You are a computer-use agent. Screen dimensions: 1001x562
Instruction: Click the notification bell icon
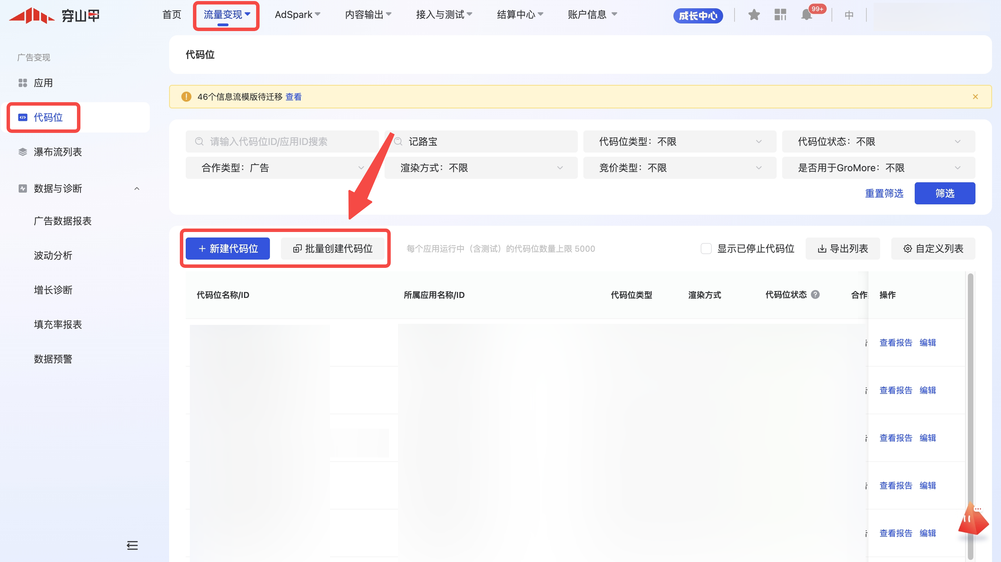pyautogui.click(x=806, y=15)
